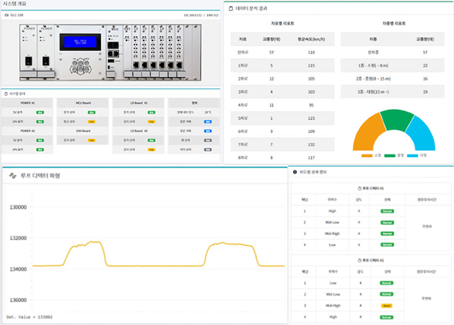Click the yellow Short badge in loop detector #2
This screenshot has width=454, height=325.
[x=386, y=306]
